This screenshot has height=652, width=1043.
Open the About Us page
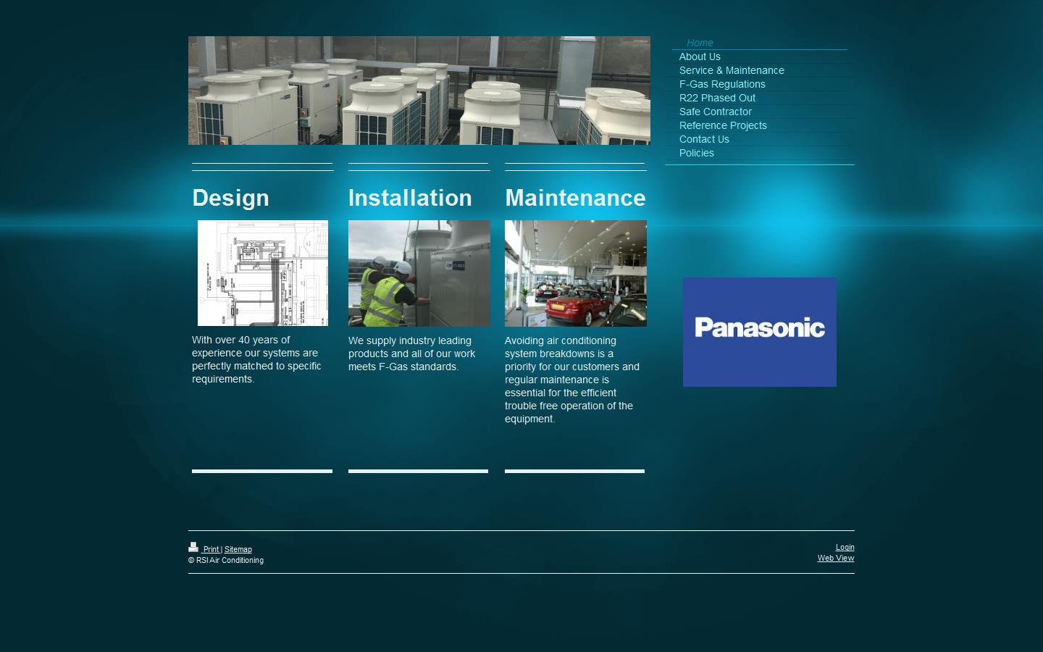tap(700, 57)
